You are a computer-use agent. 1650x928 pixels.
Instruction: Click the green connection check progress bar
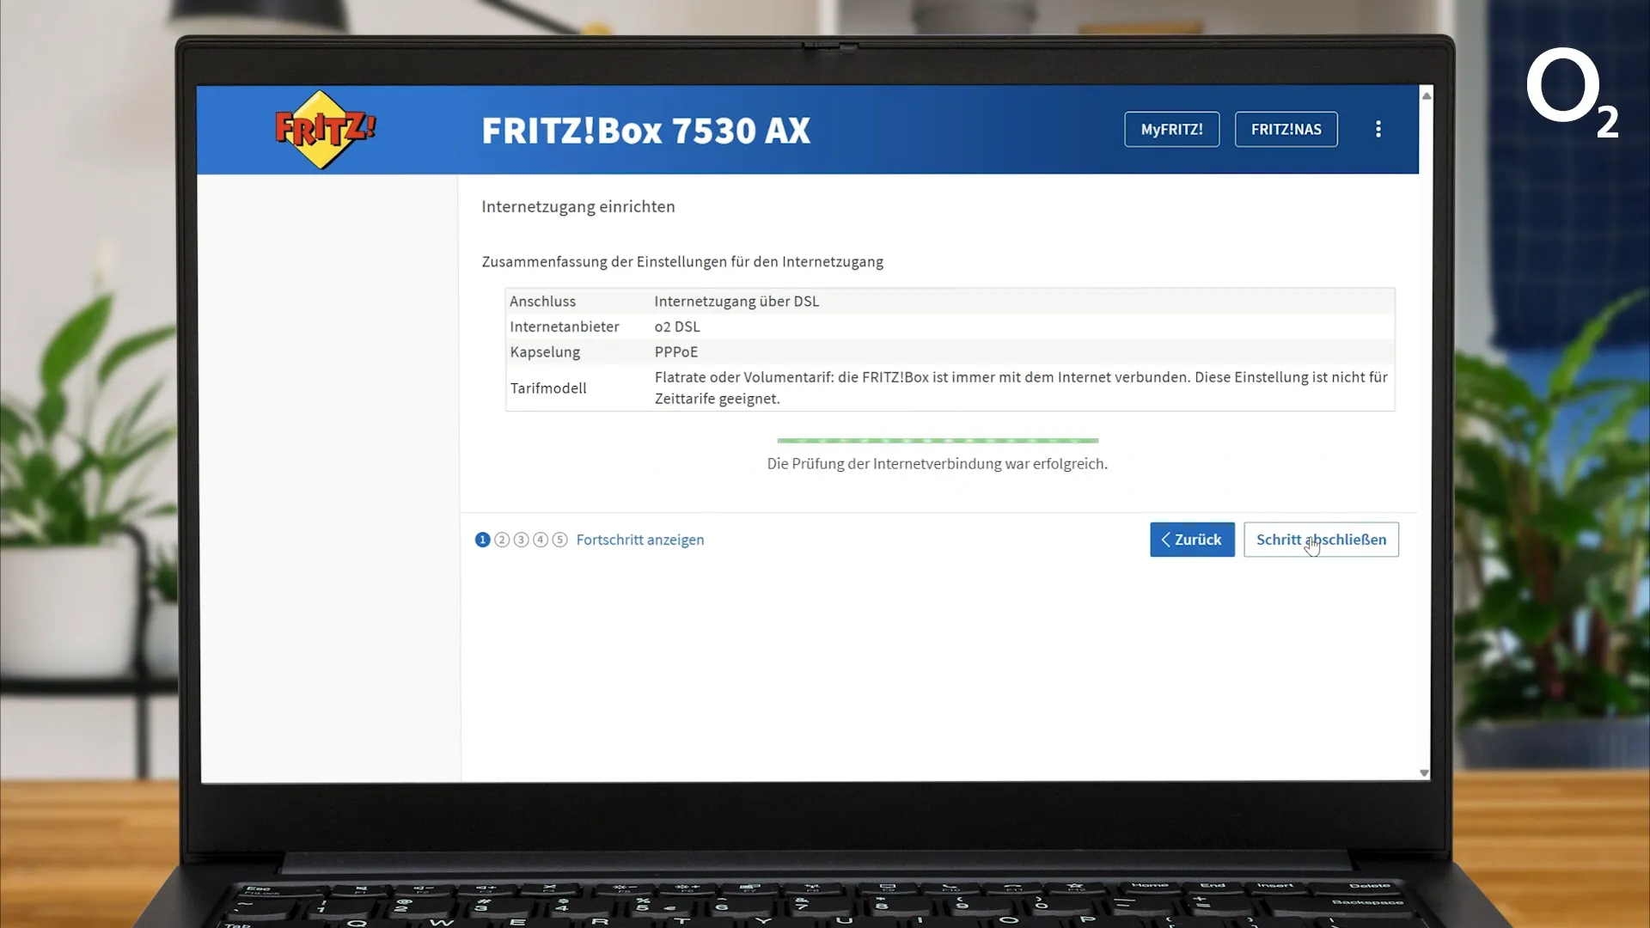coord(938,441)
